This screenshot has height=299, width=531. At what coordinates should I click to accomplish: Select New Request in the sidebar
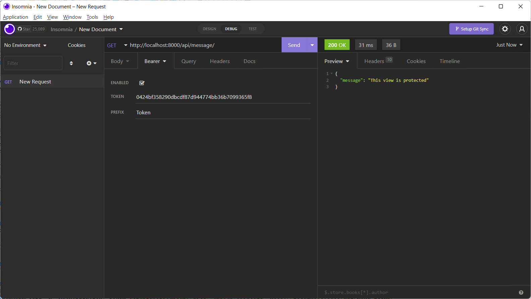tap(35, 82)
